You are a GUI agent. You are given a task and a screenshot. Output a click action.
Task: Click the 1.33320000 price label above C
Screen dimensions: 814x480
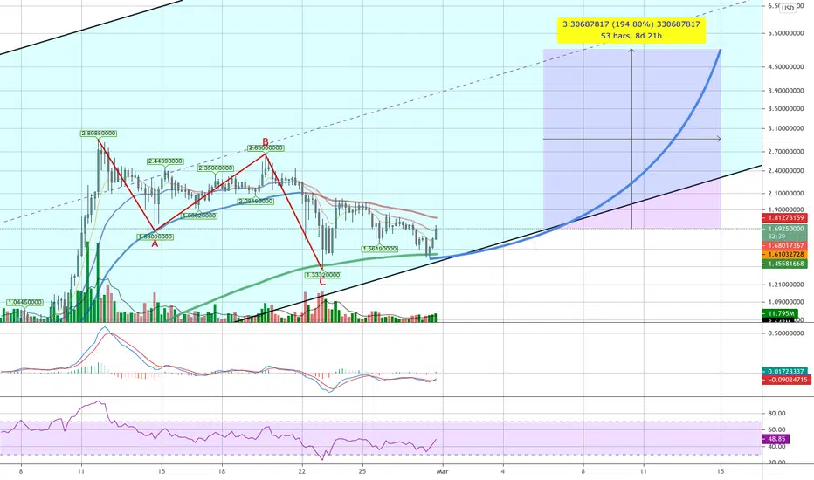[x=323, y=275]
